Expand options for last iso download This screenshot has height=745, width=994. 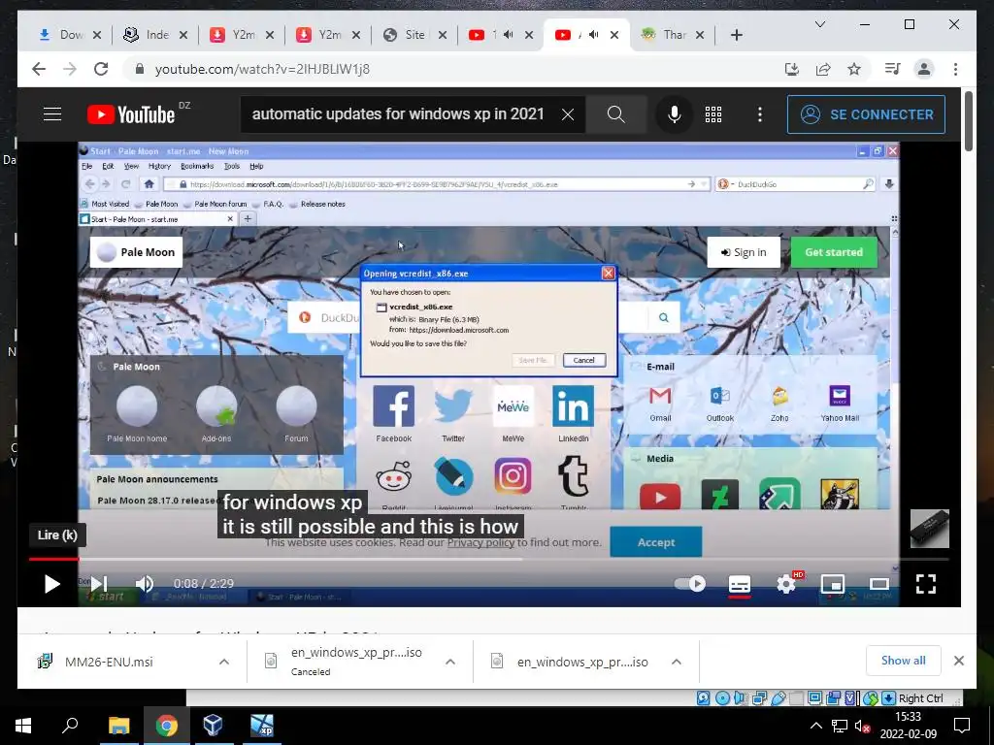click(x=677, y=662)
